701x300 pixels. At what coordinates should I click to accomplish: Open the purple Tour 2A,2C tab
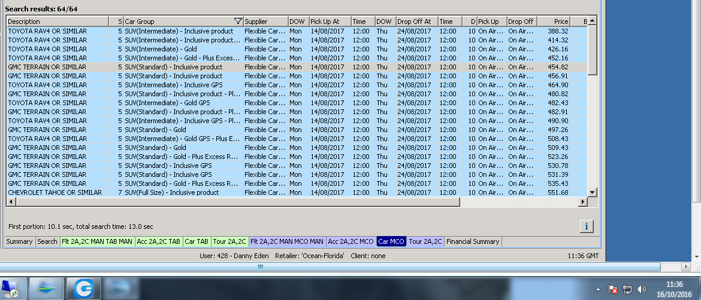coord(425,241)
